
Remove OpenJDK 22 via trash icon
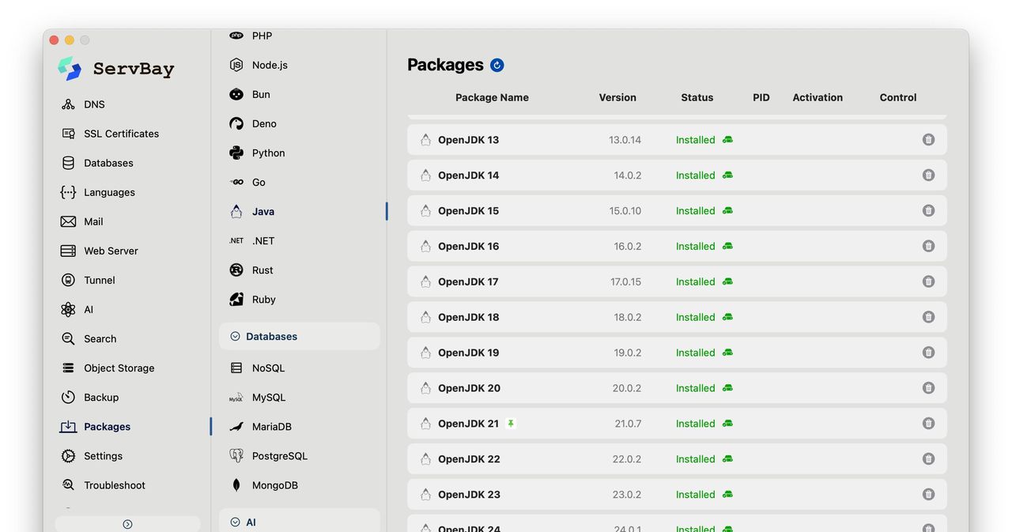928,458
